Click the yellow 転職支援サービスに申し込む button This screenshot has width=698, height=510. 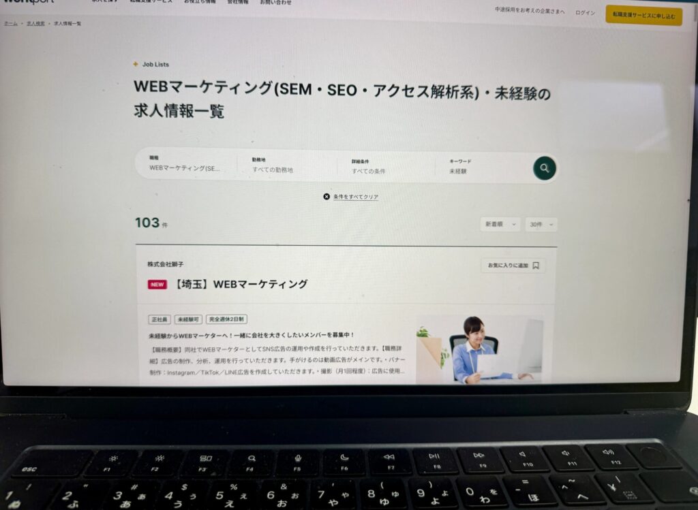coord(643,16)
